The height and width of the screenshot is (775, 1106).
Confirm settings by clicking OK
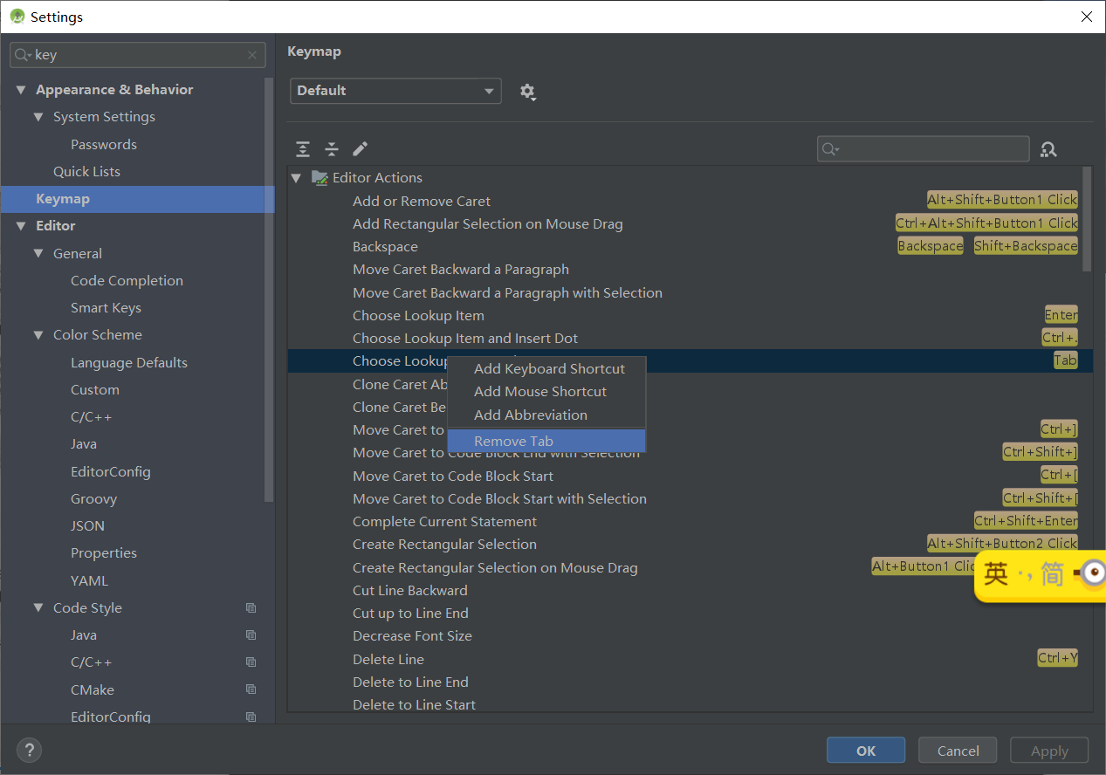(x=865, y=750)
